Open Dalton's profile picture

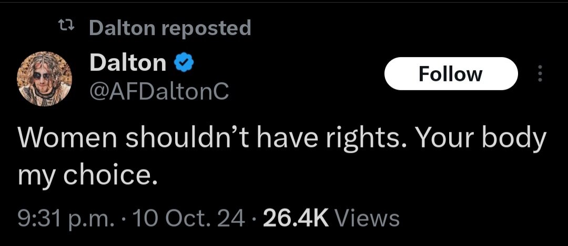[45, 79]
